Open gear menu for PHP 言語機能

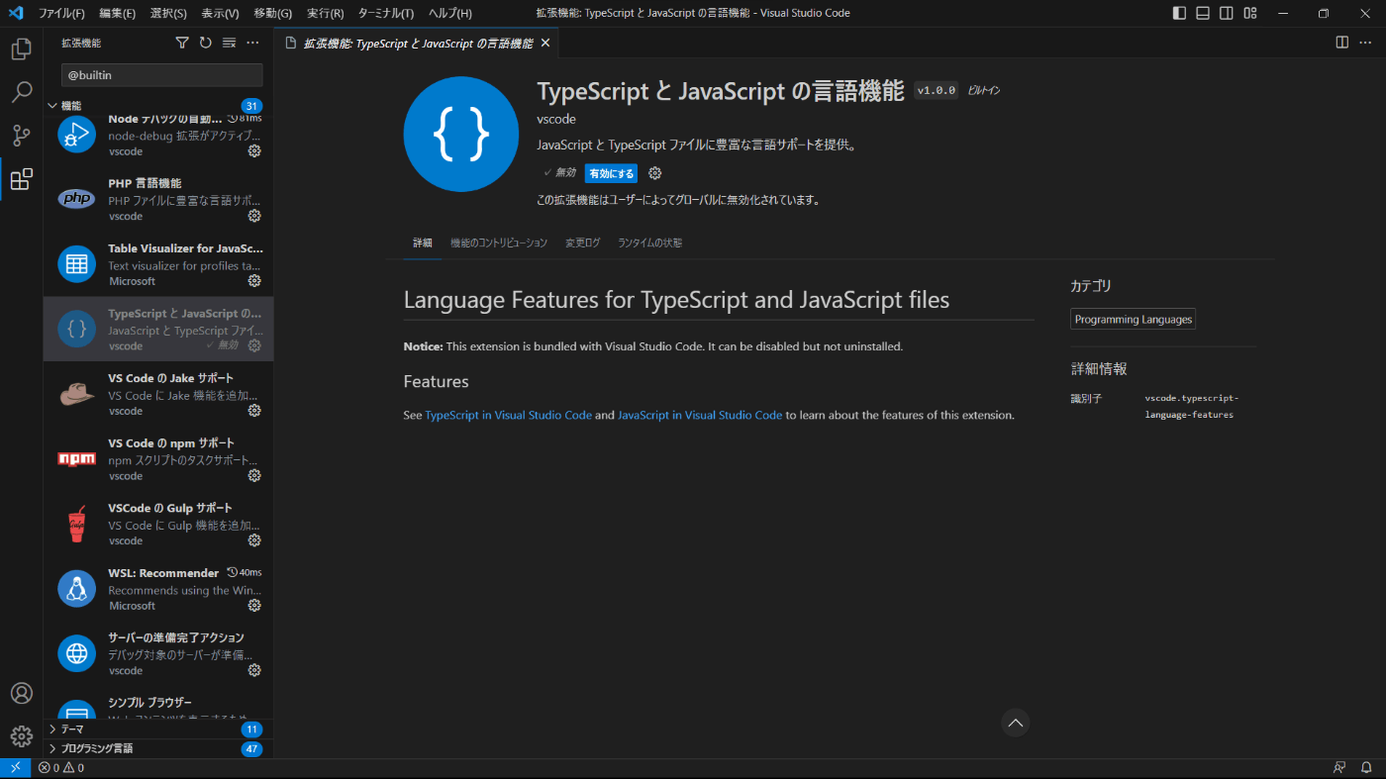click(x=254, y=216)
